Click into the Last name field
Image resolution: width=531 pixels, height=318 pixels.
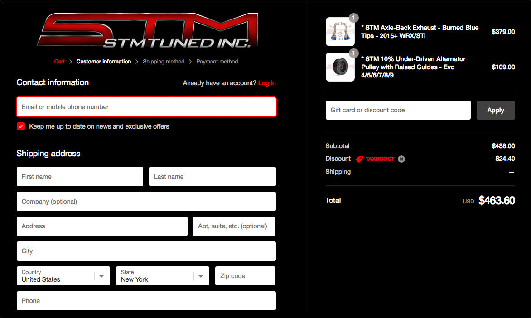pyautogui.click(x=212, y=177)
